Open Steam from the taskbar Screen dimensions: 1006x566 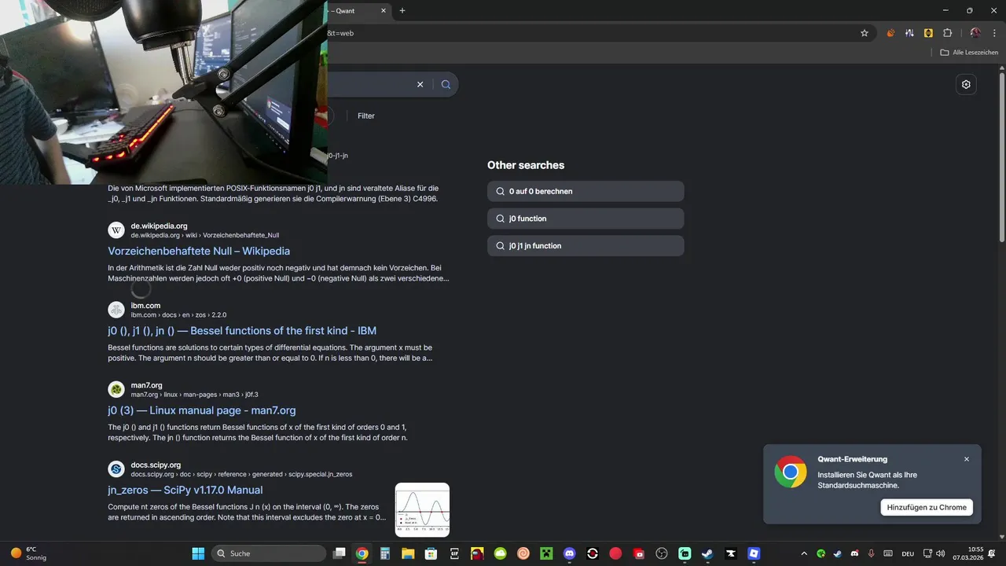(x=708, y=553)
